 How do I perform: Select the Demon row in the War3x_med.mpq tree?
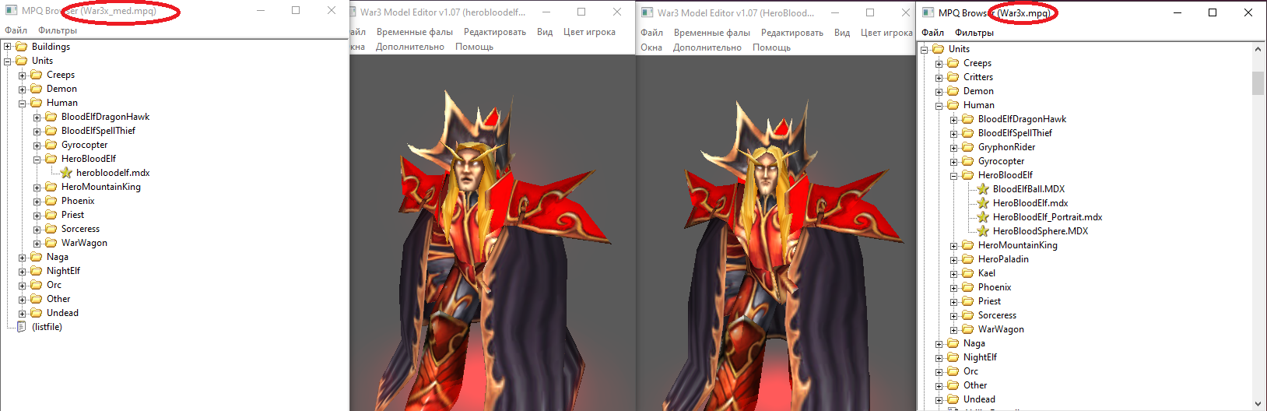tap(61, 89)
